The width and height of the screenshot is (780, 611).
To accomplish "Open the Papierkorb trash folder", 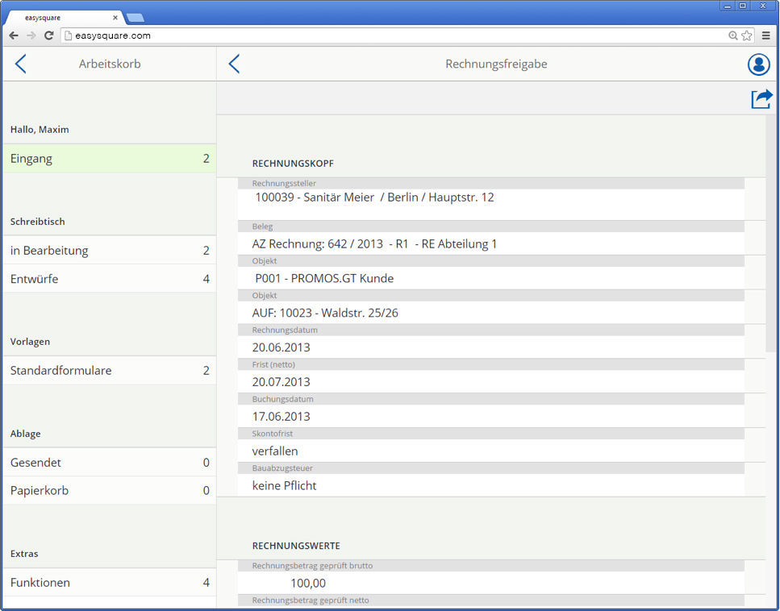I will tap(109, 491).
